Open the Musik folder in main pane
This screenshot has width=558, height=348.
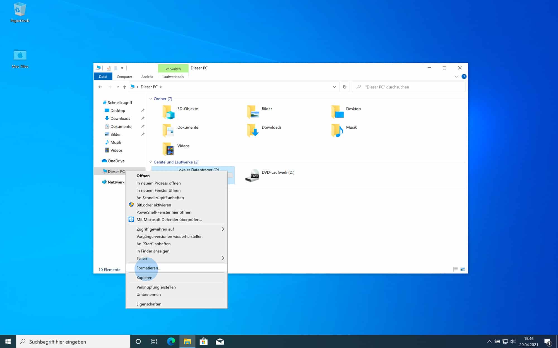tap(344, 131)
